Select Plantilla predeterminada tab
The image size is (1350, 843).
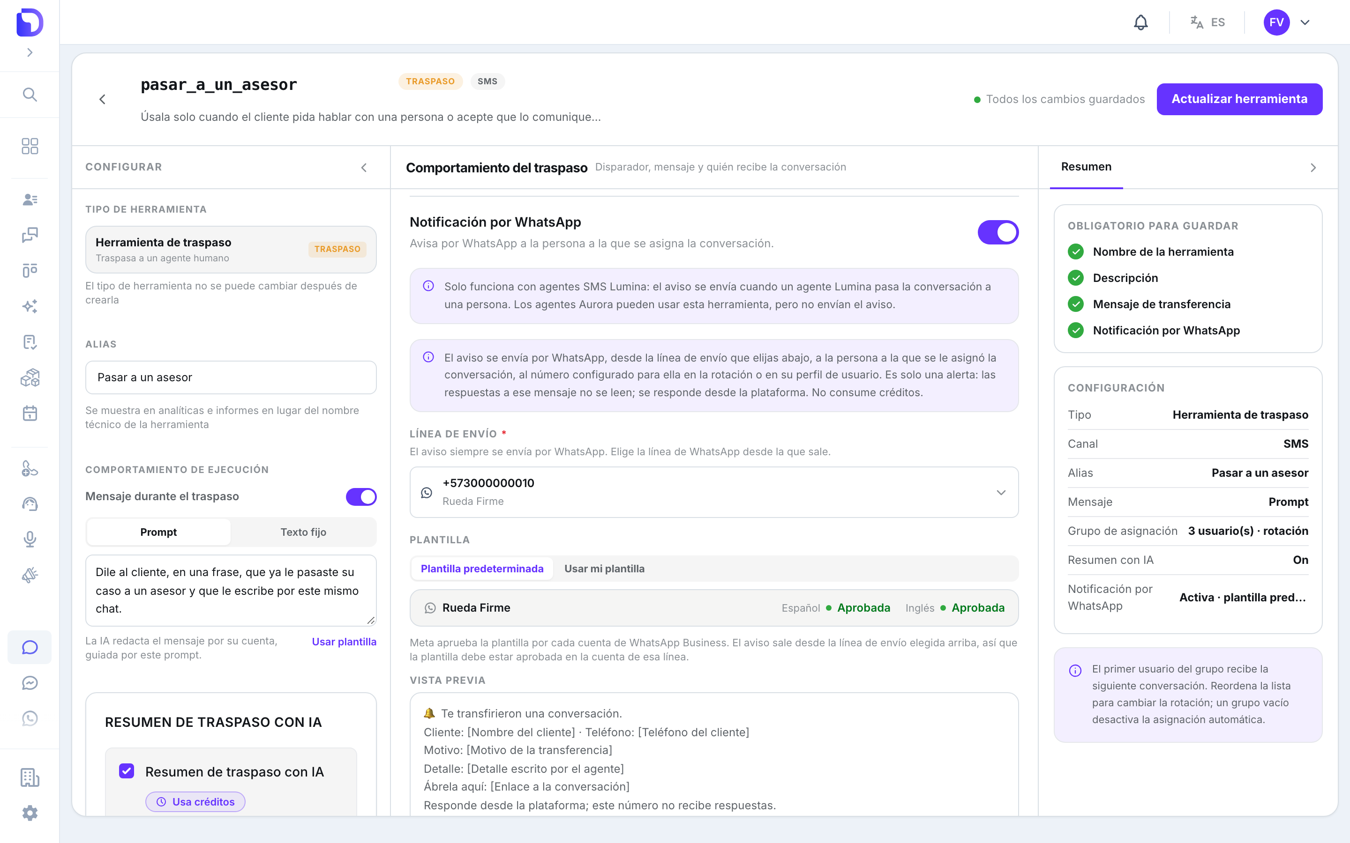482,569
